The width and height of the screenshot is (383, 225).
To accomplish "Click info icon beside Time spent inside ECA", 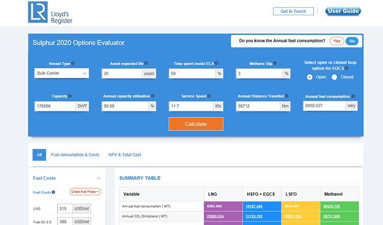I will tap(217, 64).
